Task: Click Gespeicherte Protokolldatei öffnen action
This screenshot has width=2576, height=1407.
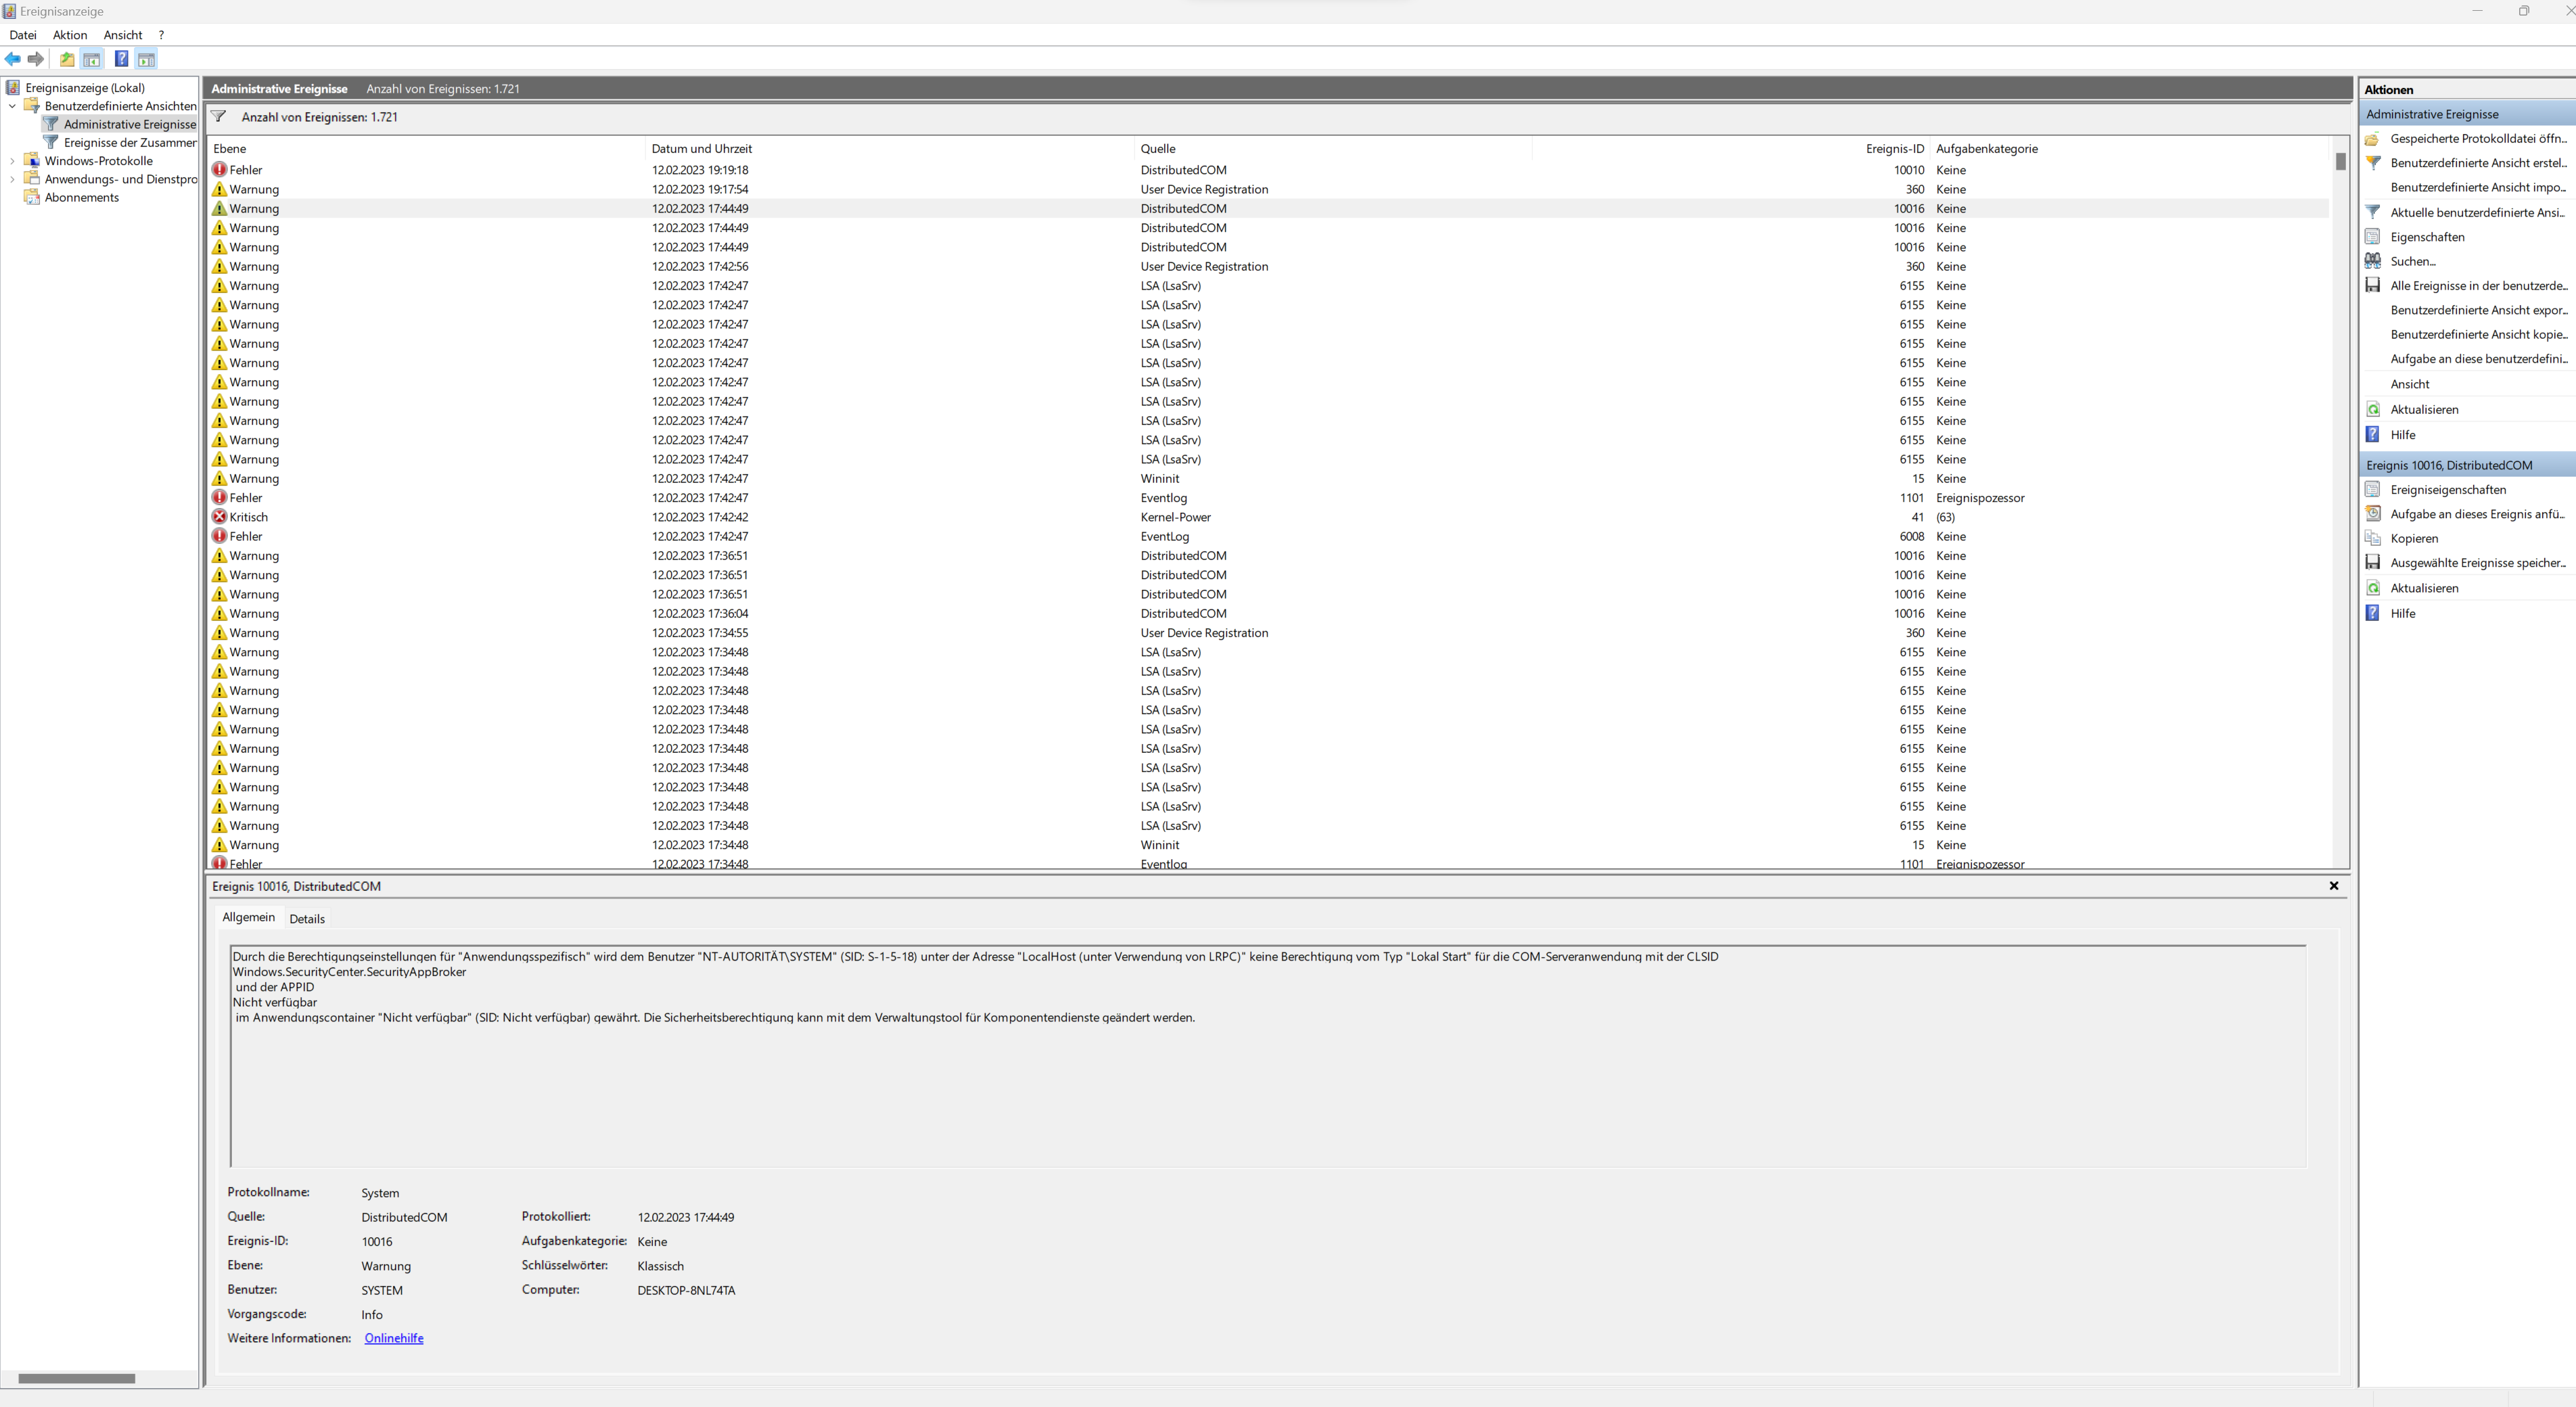Action: click(2478, 139)
